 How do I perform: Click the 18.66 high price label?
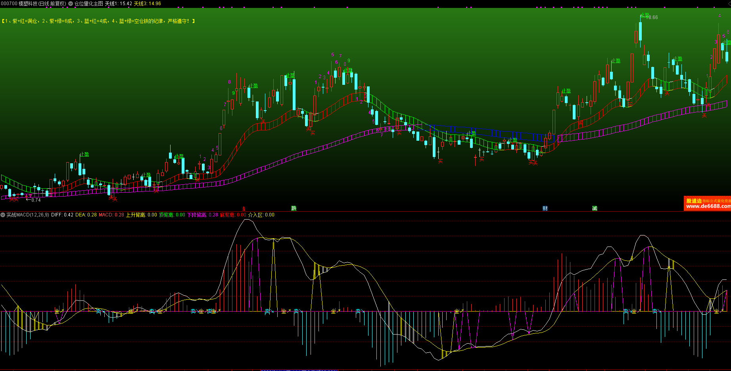(x=652, y=17)
